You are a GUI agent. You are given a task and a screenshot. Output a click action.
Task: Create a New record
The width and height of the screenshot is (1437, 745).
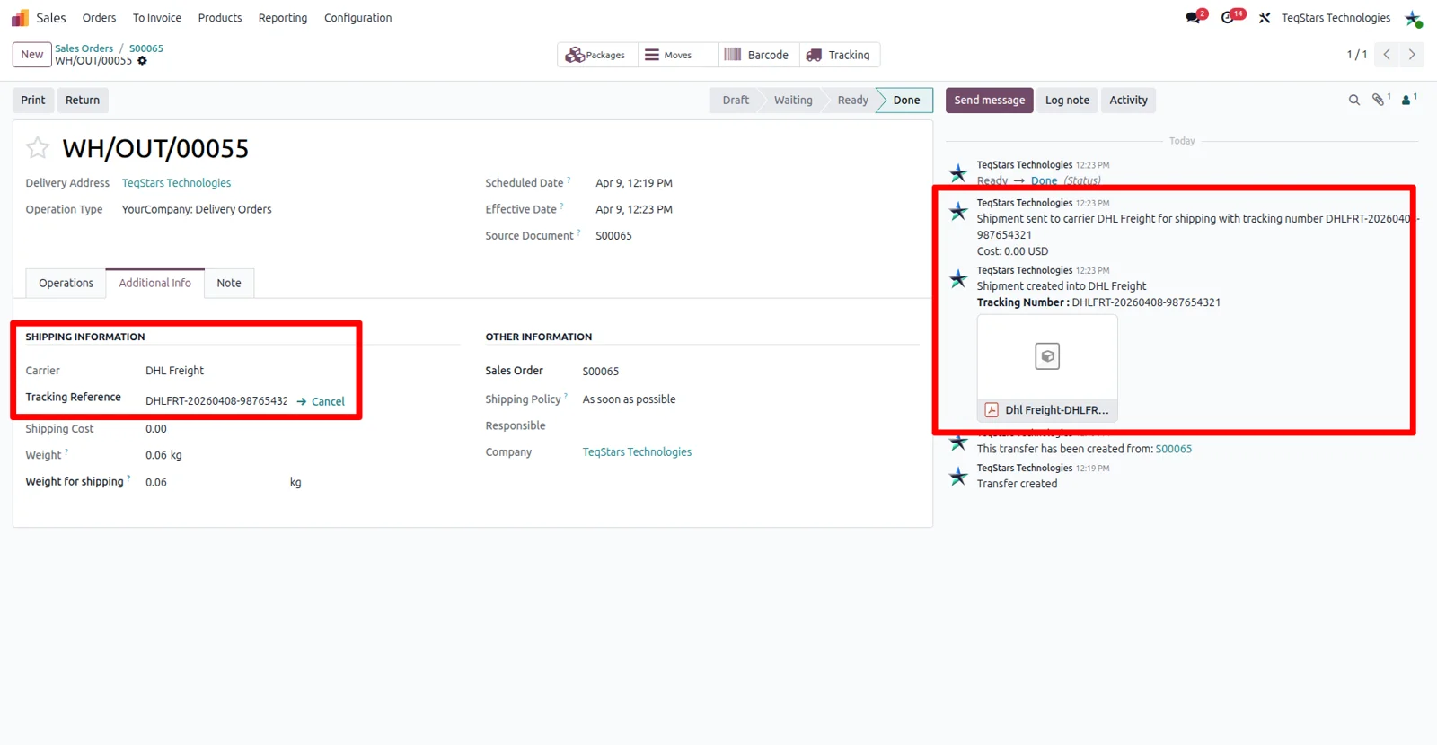tap(32, 55)
